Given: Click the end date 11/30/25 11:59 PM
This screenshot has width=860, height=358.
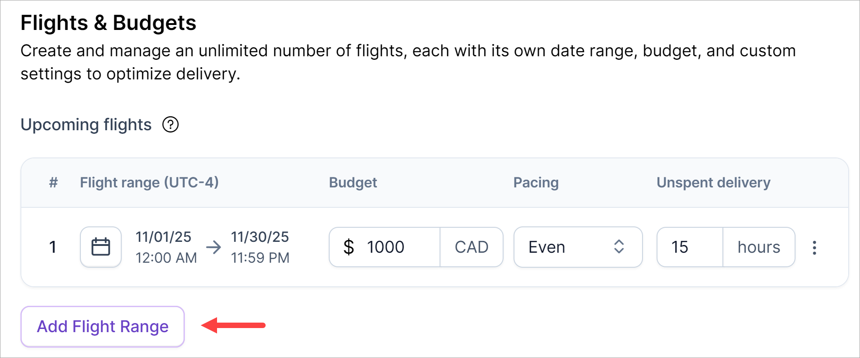Looking at the screenshot, I should 260,247.
